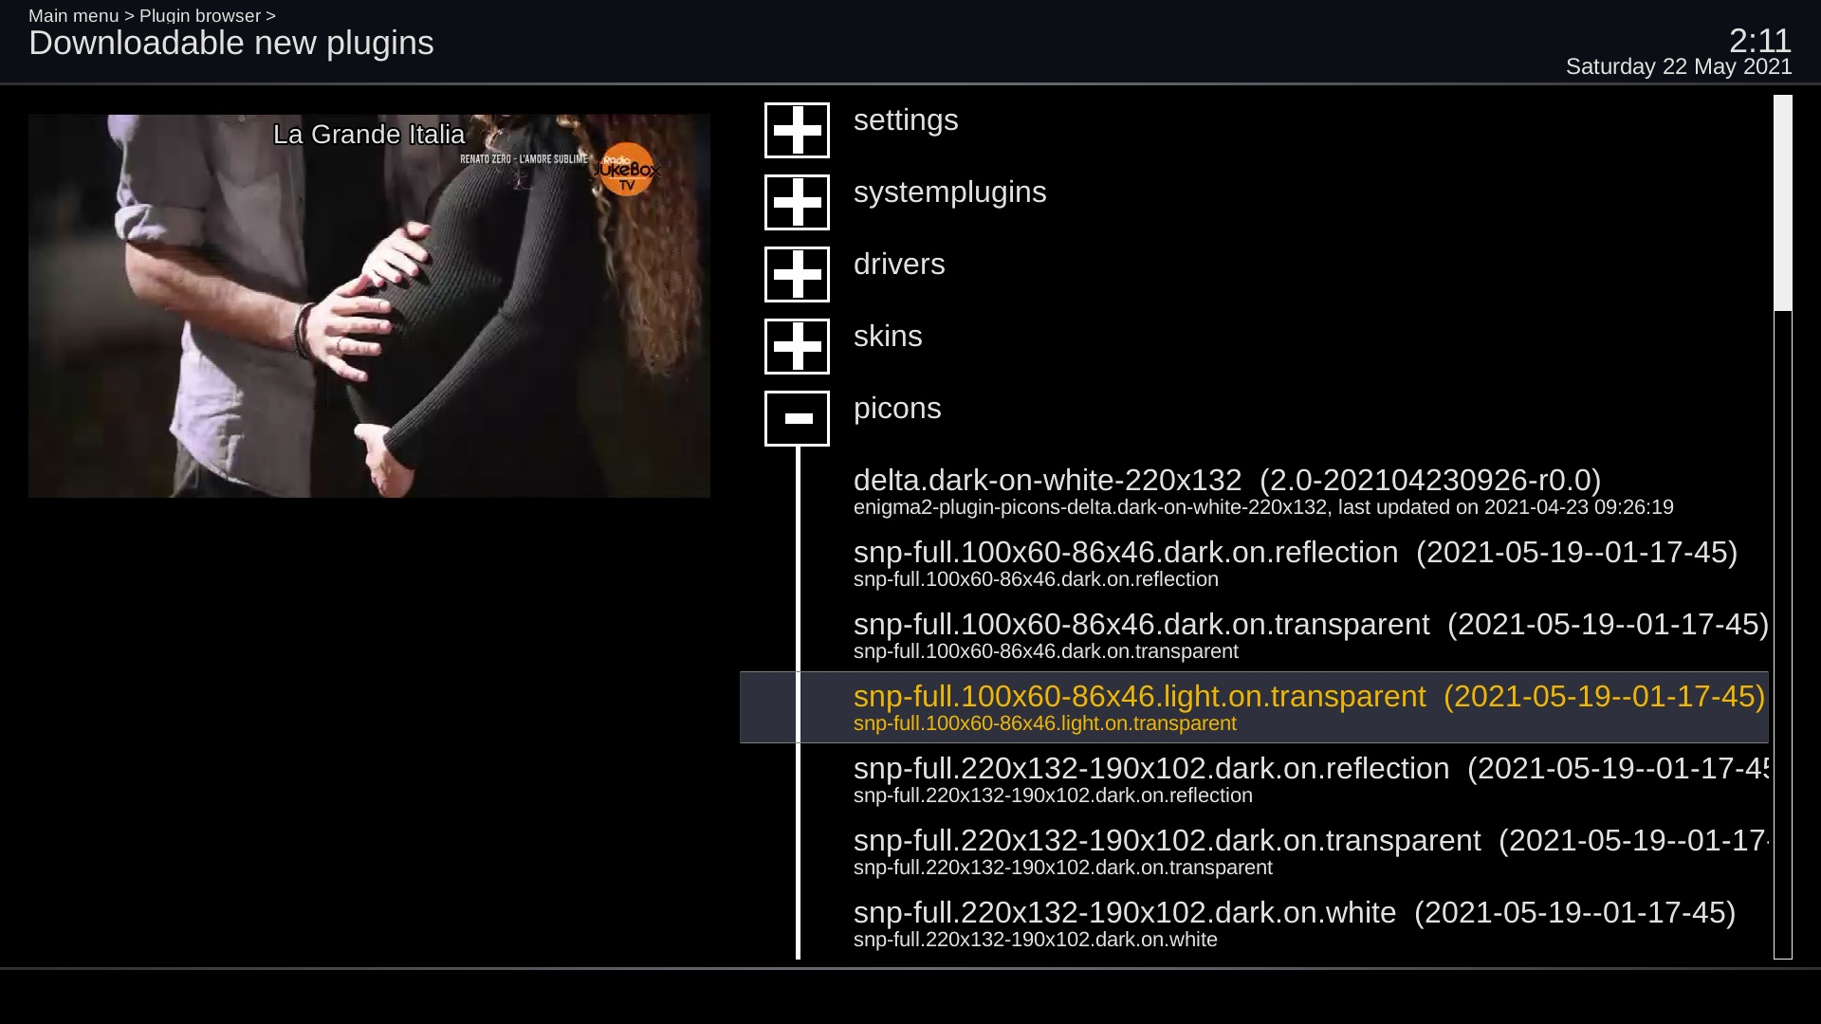
Task: Expand the skins category plus icon
Action: click(797, 346)
